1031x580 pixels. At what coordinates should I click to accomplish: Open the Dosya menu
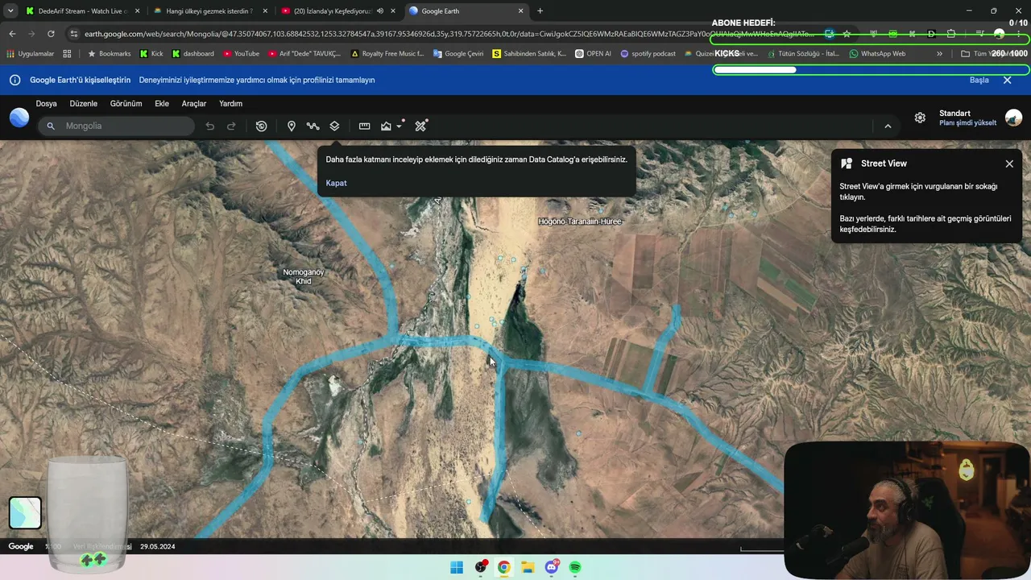(46, 104)
